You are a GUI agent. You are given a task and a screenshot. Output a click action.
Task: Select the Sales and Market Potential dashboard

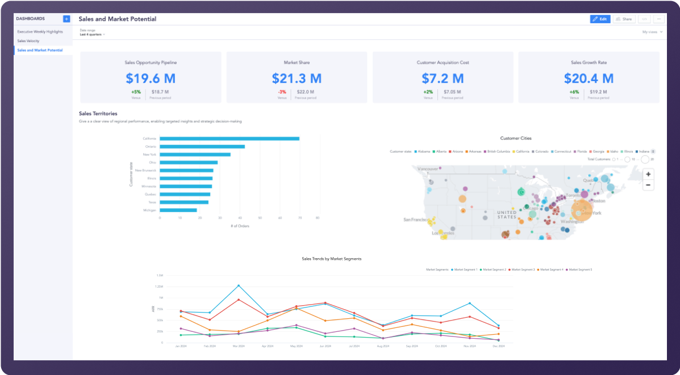click(x=40, y=50)
